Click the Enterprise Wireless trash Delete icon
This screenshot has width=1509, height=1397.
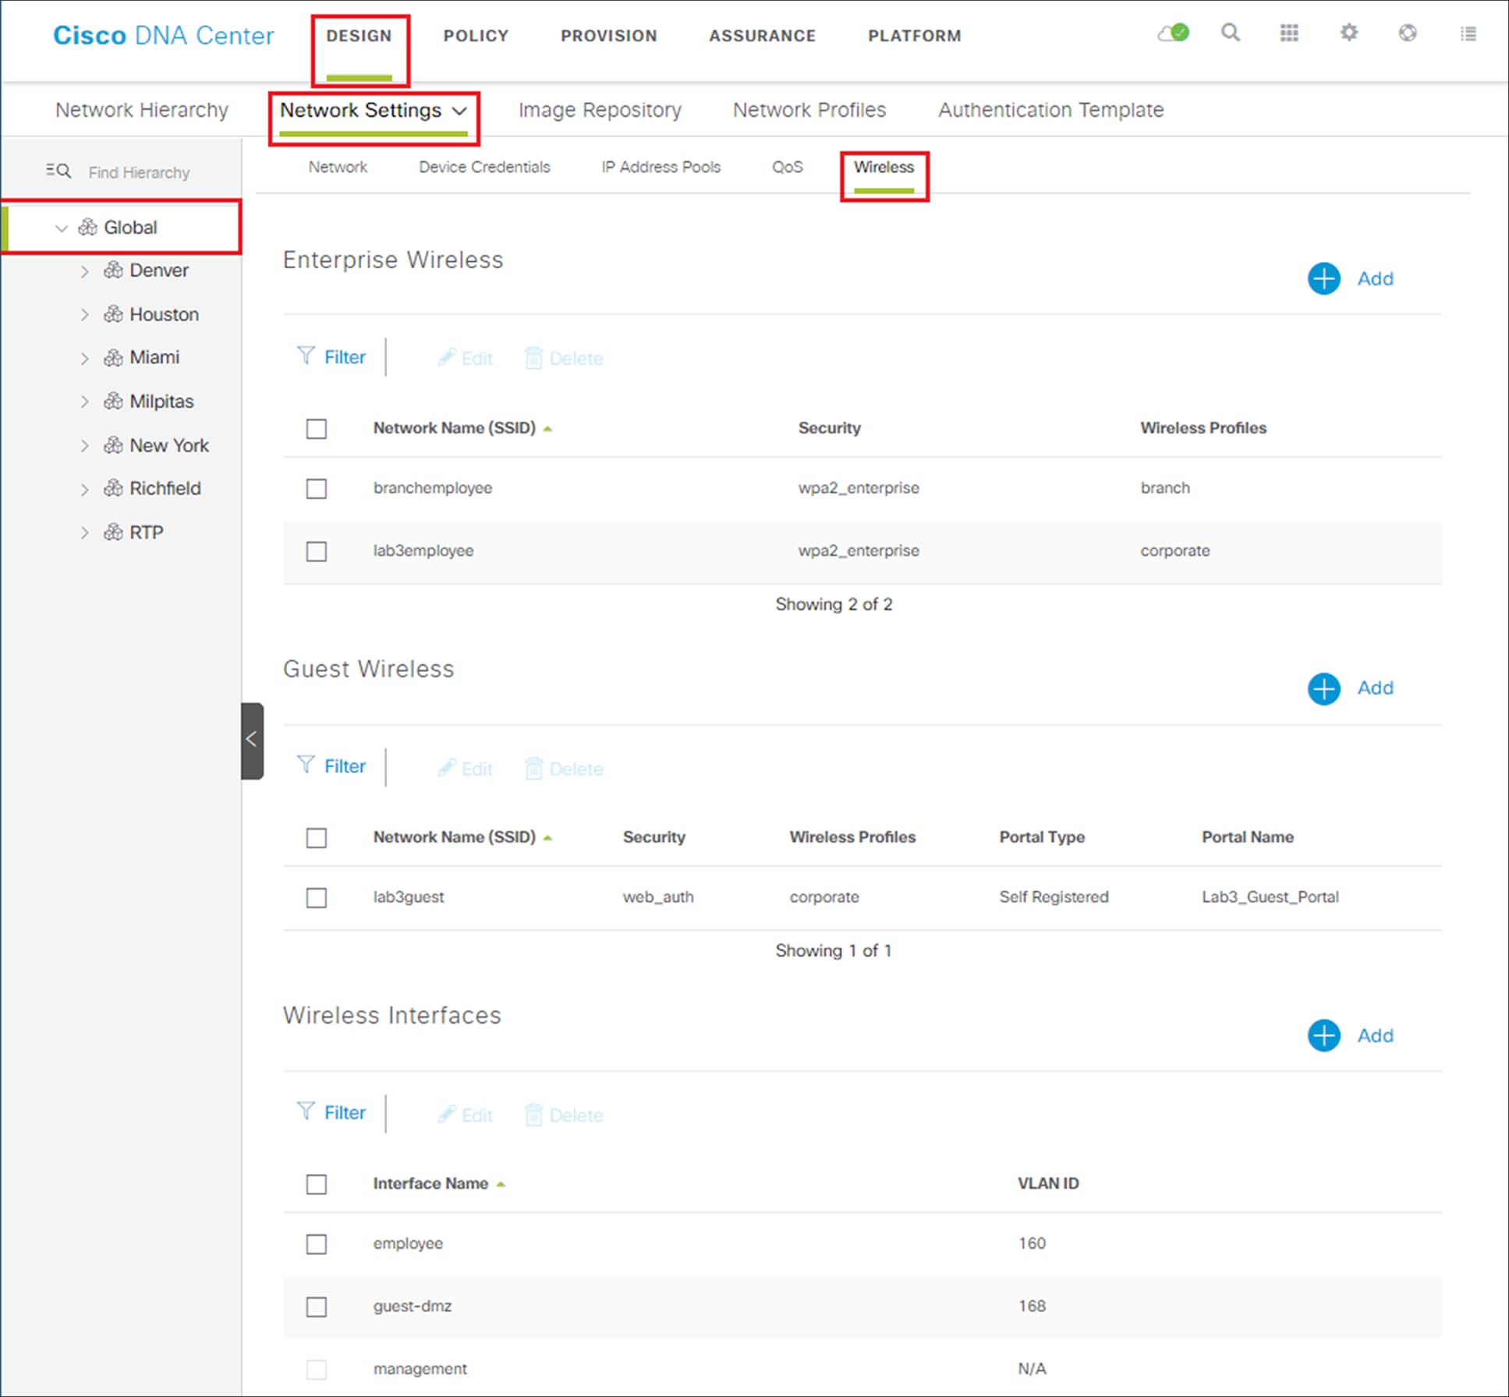coord(533,358)
